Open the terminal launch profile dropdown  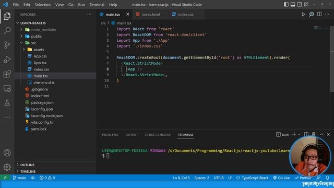click(x=299, y=135)
